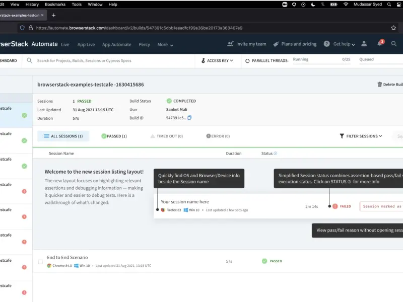Image resolution: width=403 pixels, height=302 pixels.
Task: Select the End to End Scenario session checkbox
Action: click(x=40, y=262)
